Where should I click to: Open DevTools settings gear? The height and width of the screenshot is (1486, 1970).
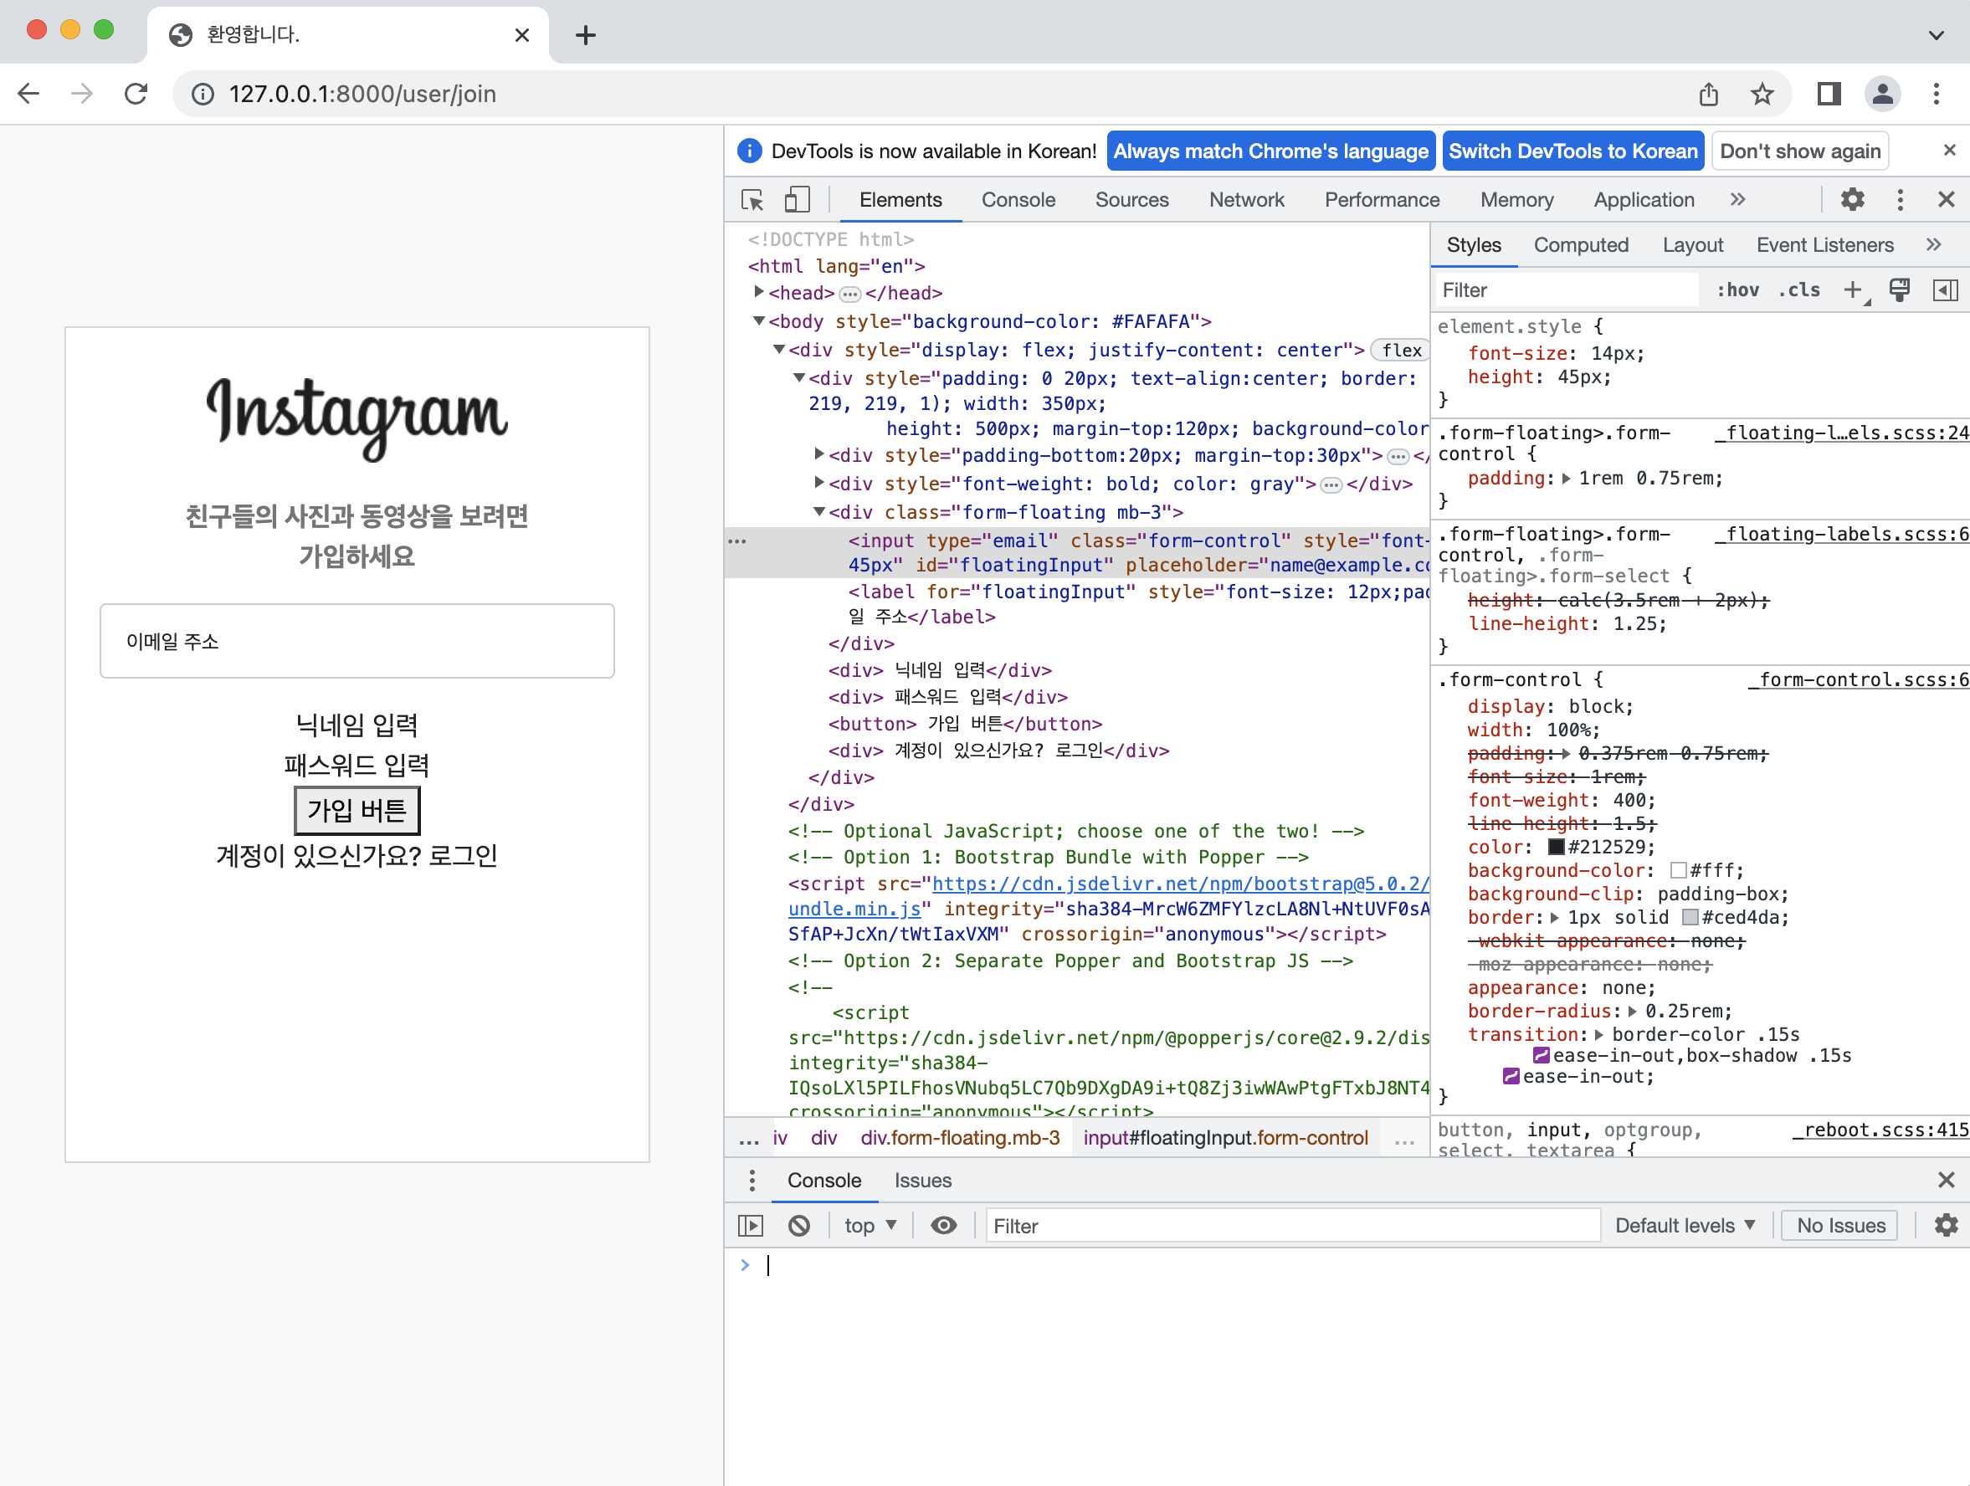click(x=1853, y=199)
